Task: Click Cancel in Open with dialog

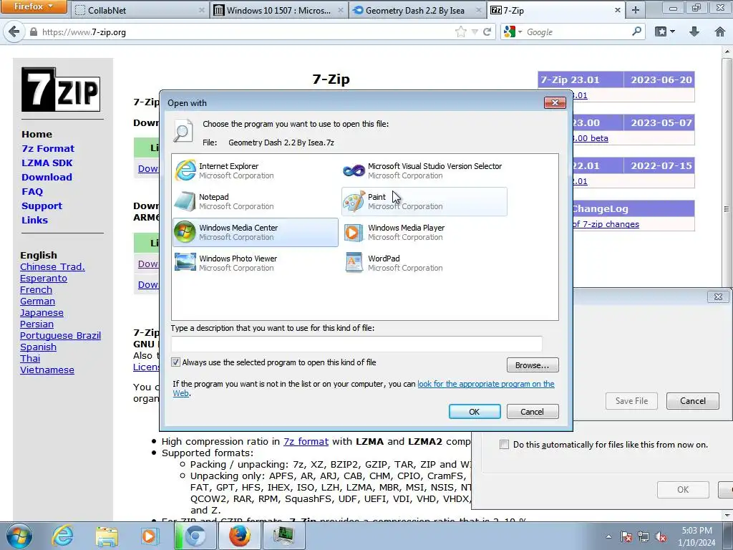Action: 533,412
